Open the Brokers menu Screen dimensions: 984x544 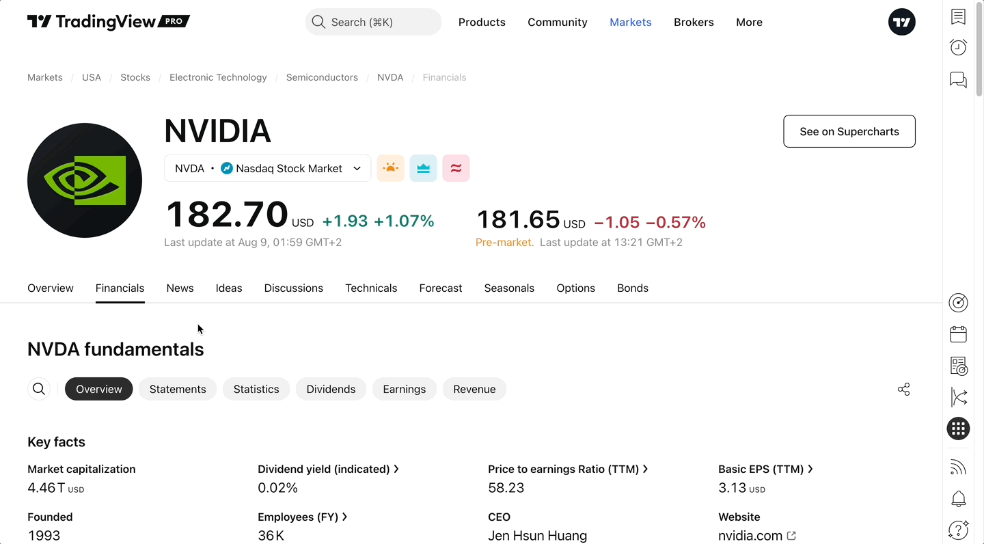click(x=694, y=22)
